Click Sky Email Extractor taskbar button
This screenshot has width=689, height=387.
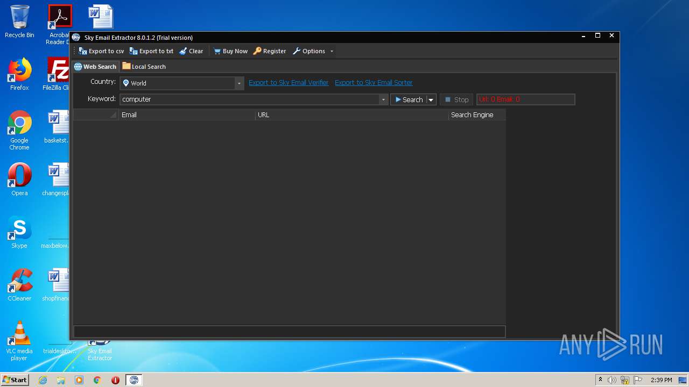(134, 380)
